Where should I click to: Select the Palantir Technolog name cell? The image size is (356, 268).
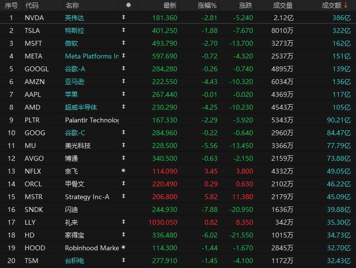click(92, 120)
